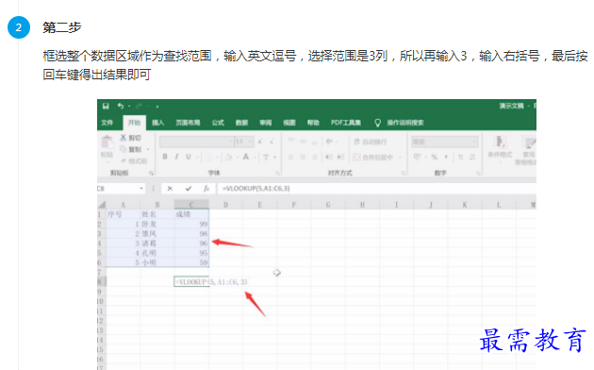
Task: Open the number format dropdown (常规)
Action: [445, 142]
